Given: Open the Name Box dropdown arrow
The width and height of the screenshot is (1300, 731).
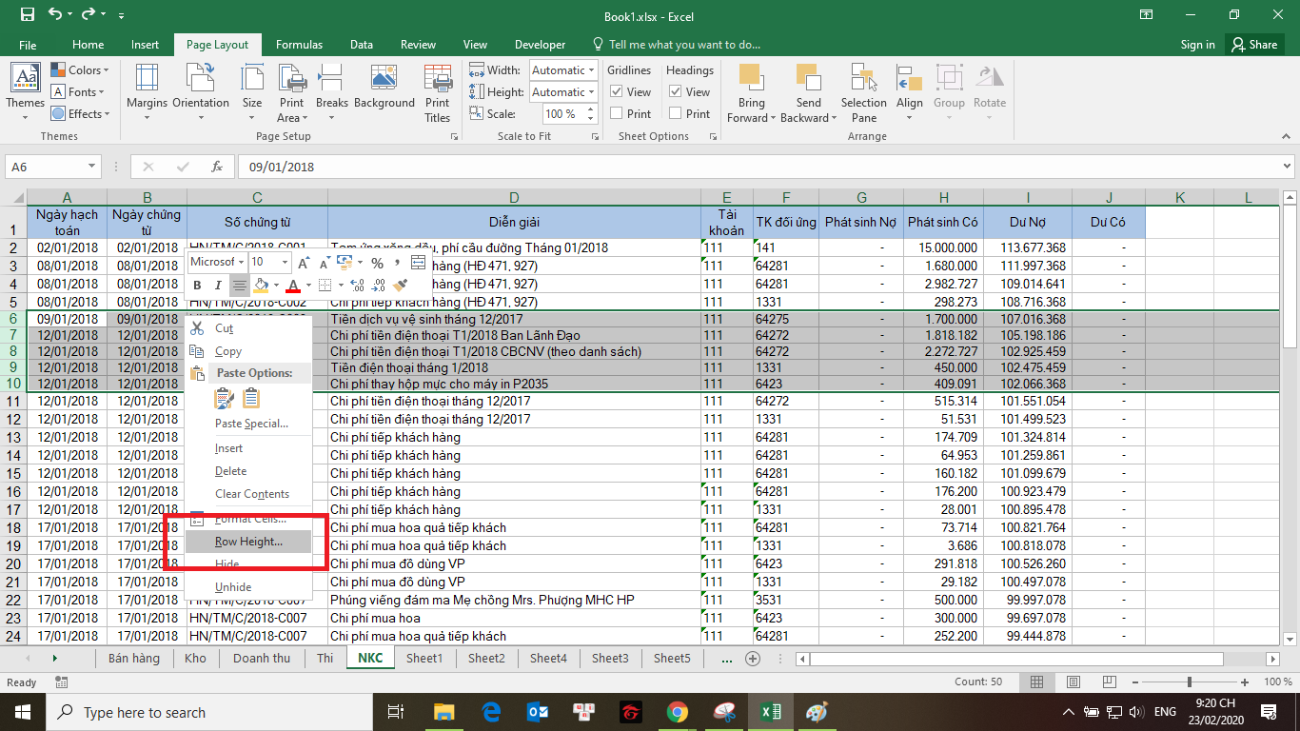Looking at the screenshot, I should pos(92,167).
